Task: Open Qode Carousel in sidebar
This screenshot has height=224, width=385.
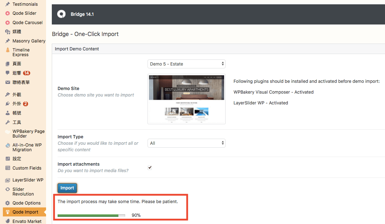Action: (27, 23)
